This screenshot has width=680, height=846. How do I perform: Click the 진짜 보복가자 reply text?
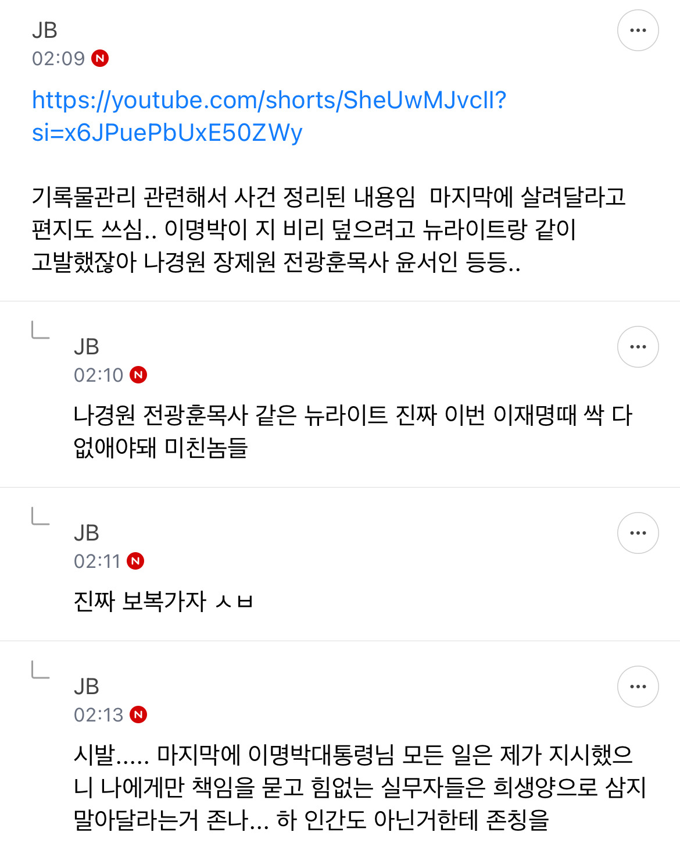click(163, 601)
